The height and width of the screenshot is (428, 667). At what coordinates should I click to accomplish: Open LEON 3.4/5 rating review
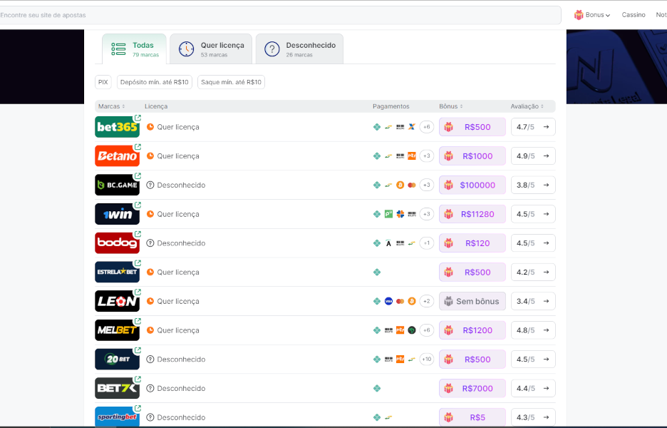click(533, 301)
